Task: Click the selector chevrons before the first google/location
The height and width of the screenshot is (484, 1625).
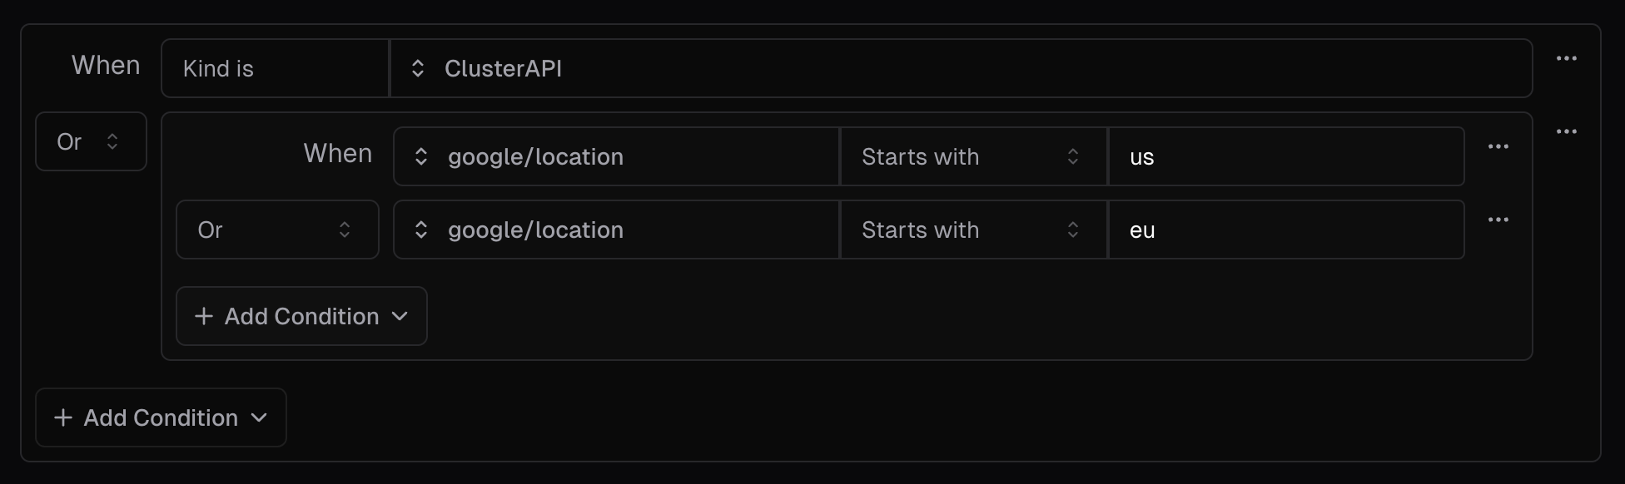Action: click(x=422, y=156)
